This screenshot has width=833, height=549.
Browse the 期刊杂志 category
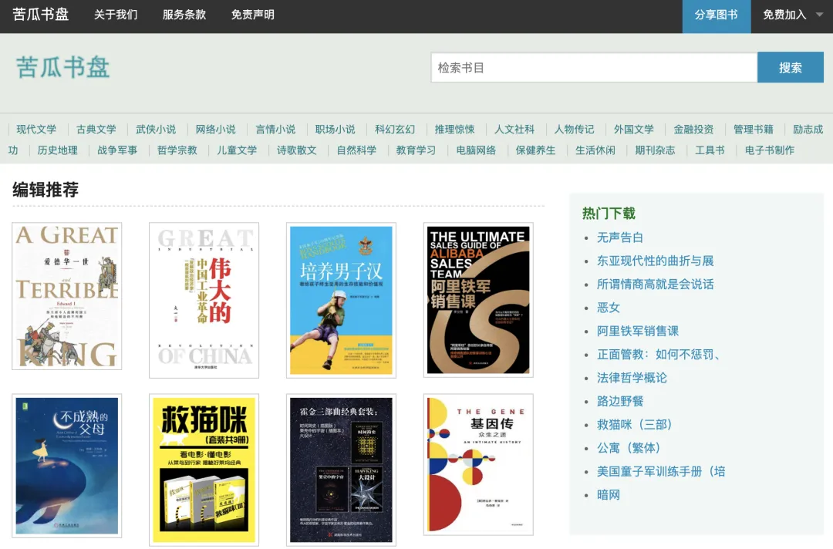(655, 150)
